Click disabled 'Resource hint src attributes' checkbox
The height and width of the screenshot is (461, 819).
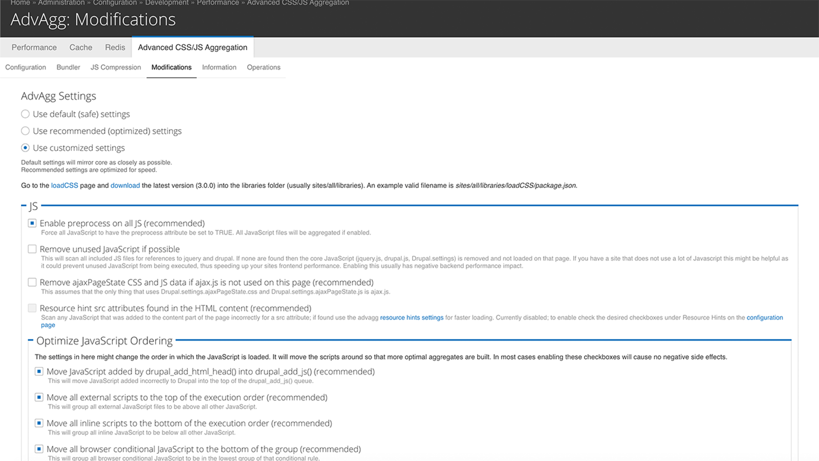click(32, 308)
